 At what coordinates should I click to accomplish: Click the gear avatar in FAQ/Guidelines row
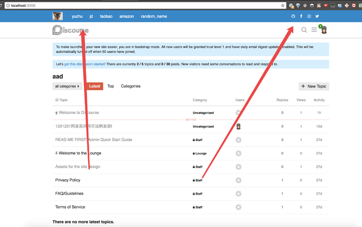coord(239,193)
